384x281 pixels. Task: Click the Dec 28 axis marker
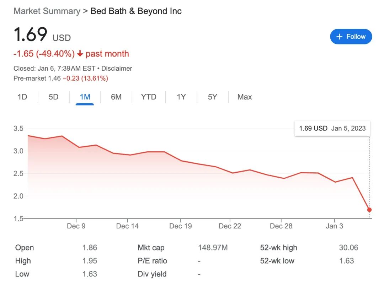point(281,226)
